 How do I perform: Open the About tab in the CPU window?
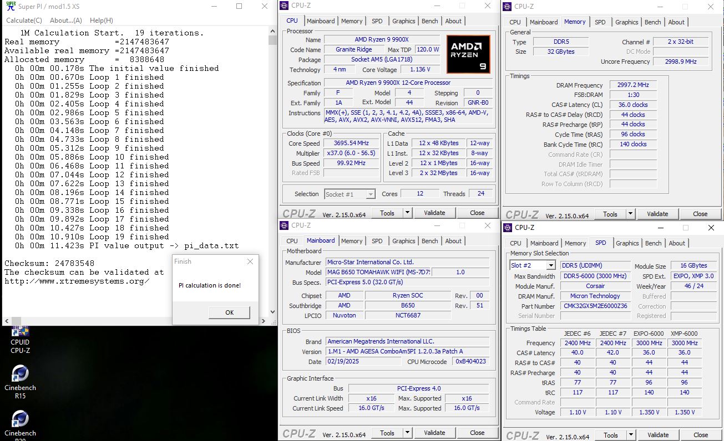click(x=453, y=21)
